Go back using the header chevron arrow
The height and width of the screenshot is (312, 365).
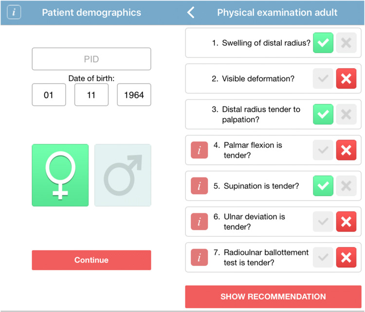point(191,13)
